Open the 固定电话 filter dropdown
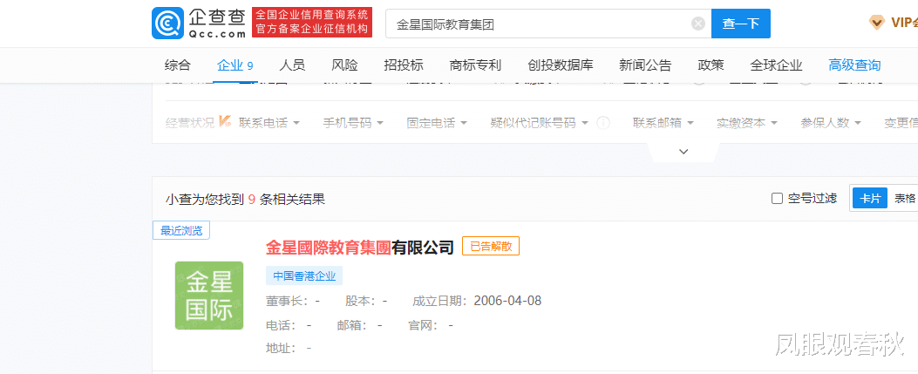Viewport: 918px width, 374px height. 437,123
